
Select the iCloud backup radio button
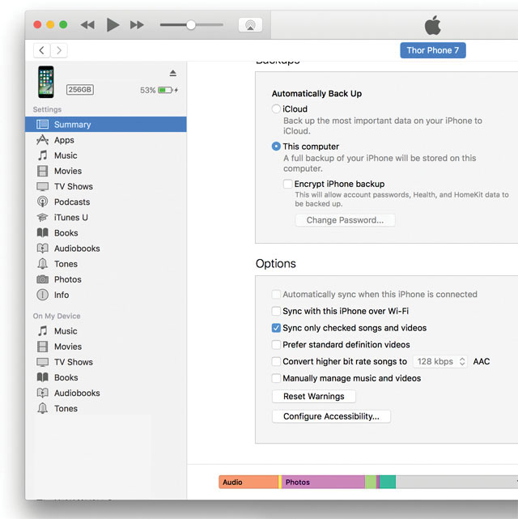click(276, 108)
